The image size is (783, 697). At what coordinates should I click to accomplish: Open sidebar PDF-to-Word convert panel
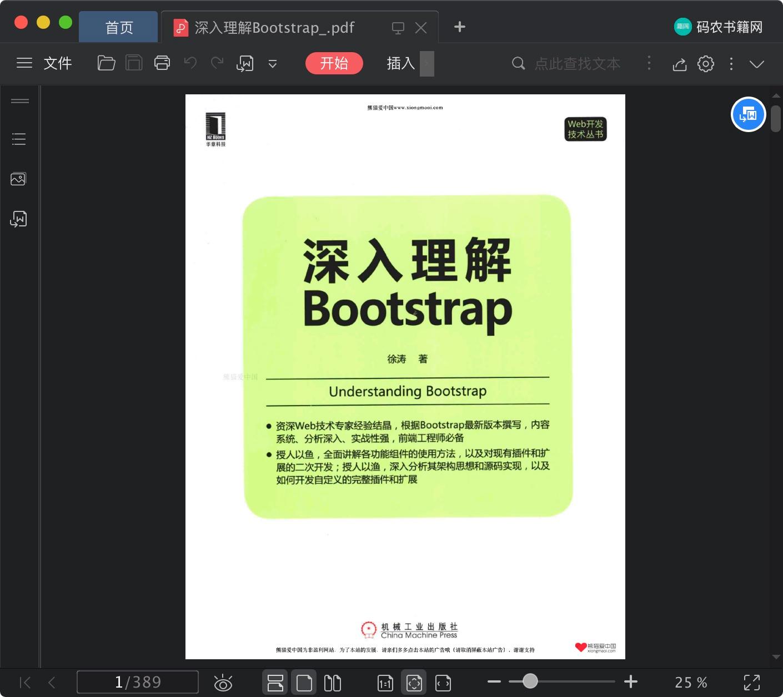click(x=18, y=219)
